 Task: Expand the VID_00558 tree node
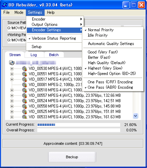point(12,106)
